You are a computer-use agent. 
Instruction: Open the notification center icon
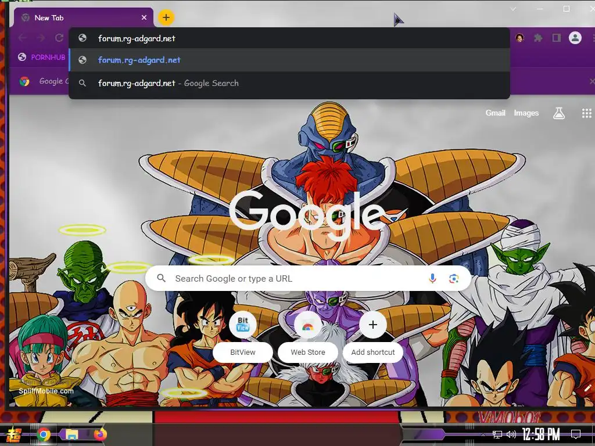[x=576, y=434]
